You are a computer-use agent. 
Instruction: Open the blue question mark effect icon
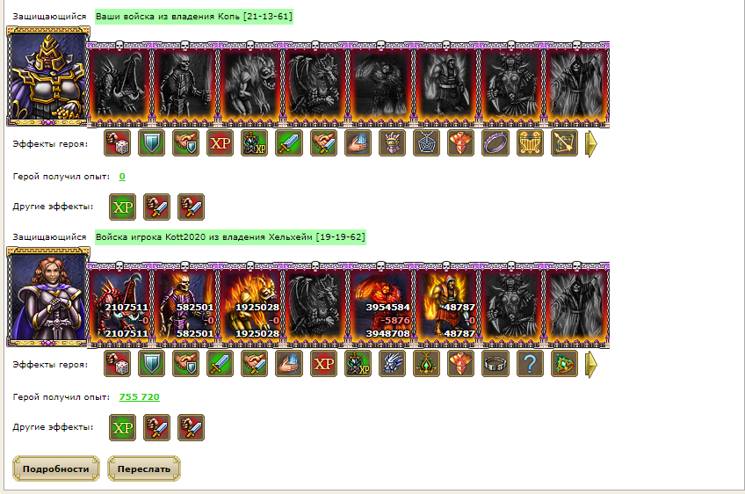(530, 364)
